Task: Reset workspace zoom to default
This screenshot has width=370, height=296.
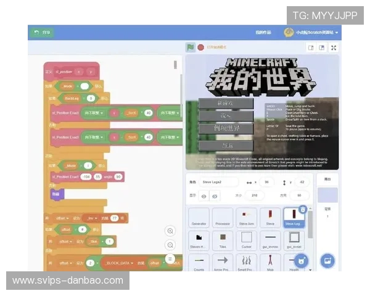Action: [x=170, y=259]
